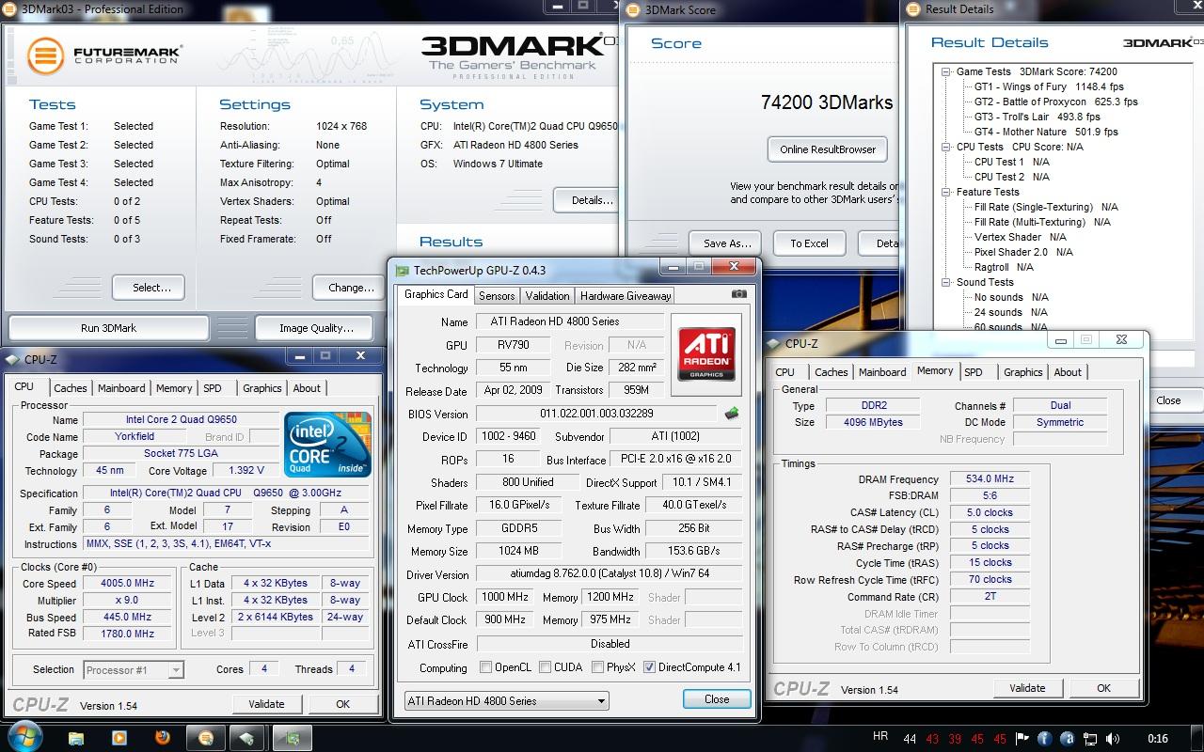Click the Result Details window title icon
The image size is (1204, 752).
point(912,9)
